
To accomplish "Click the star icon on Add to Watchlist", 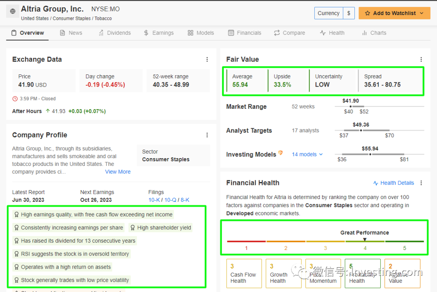I will (367, 13).
